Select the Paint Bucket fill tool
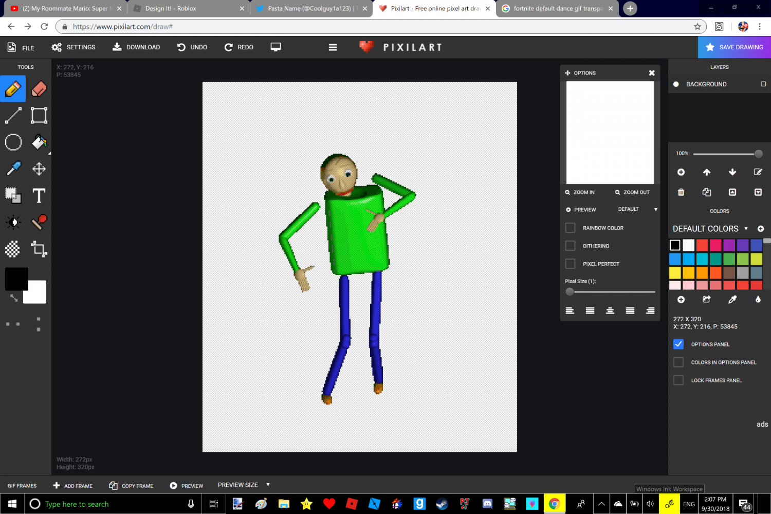The height and width of the screenshot is (514, 771). 39,142
